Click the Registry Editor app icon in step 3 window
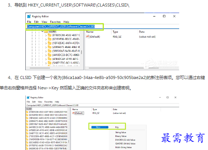This screenshot has width=208, height=150. (29, 16)
